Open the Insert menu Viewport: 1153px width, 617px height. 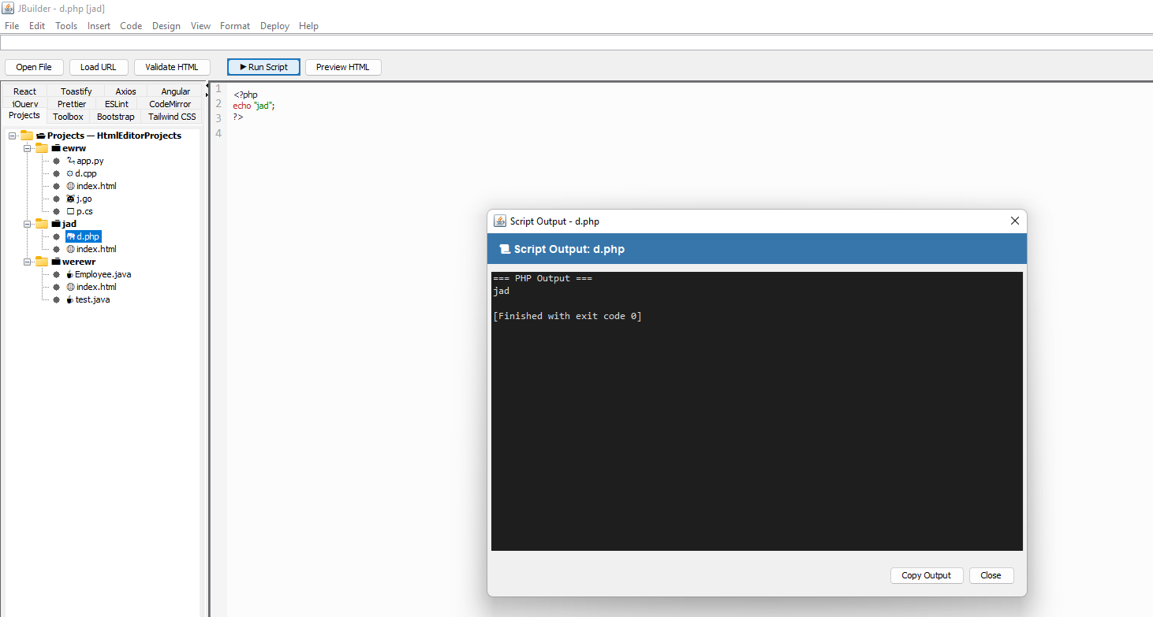click(x=99, y=26)
